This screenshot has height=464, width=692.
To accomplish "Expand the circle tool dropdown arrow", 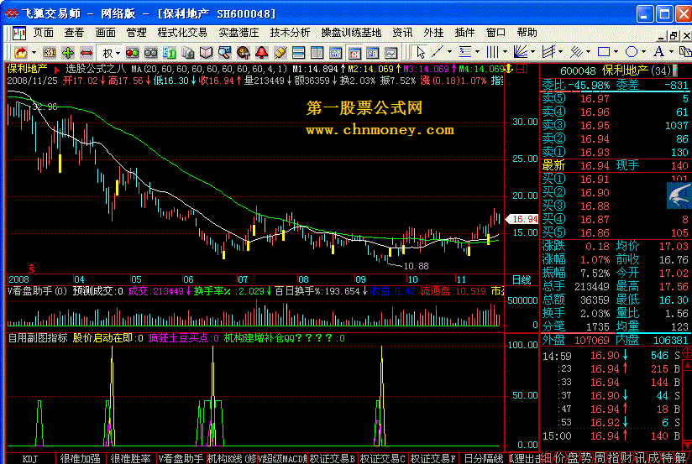I will pyautogui.click(x=643, y=52).
